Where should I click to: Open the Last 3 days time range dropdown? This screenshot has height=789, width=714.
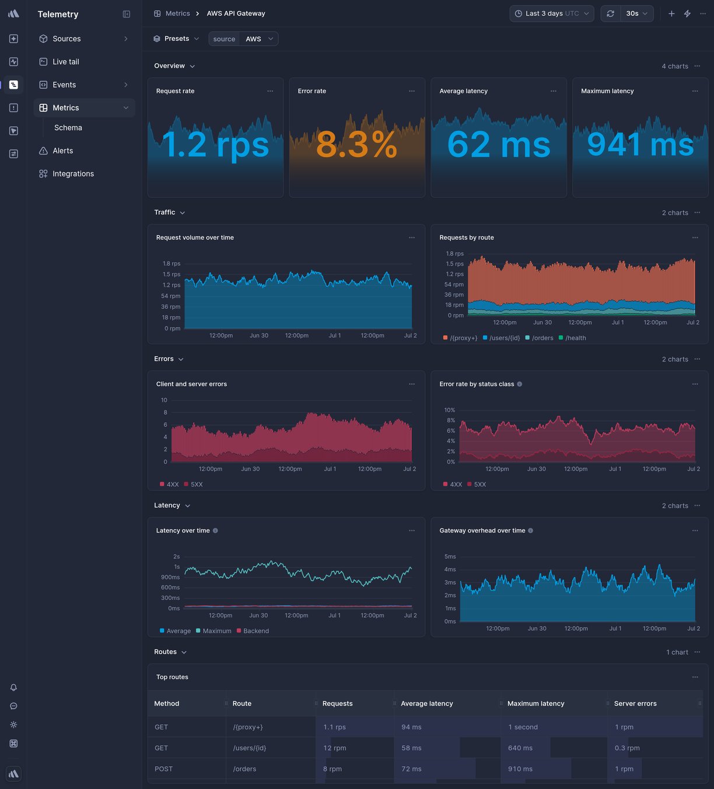pyautogui.click(x=552, y=13)
